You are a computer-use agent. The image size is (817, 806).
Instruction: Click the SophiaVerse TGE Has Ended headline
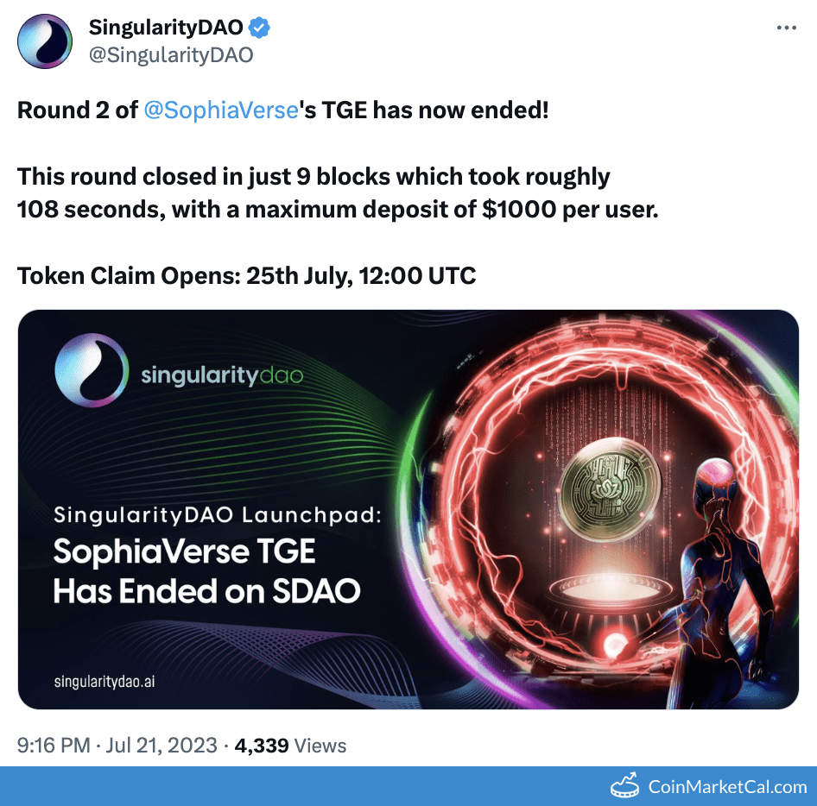(x=207, y=571)
